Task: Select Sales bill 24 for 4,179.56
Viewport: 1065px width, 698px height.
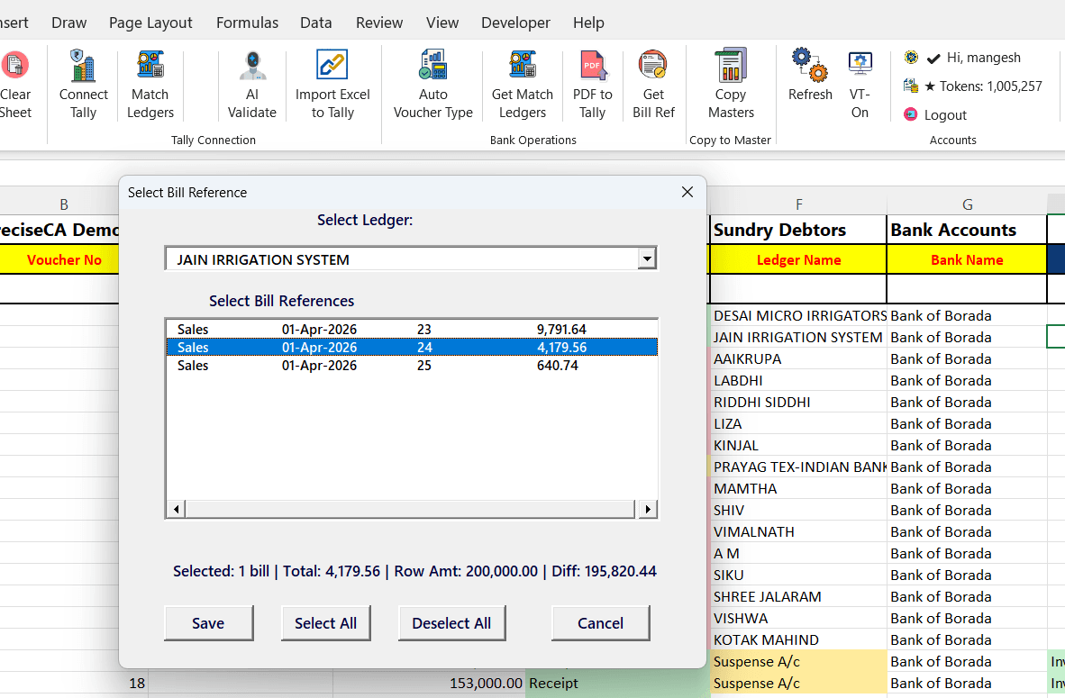Action: tap(412, 347)
